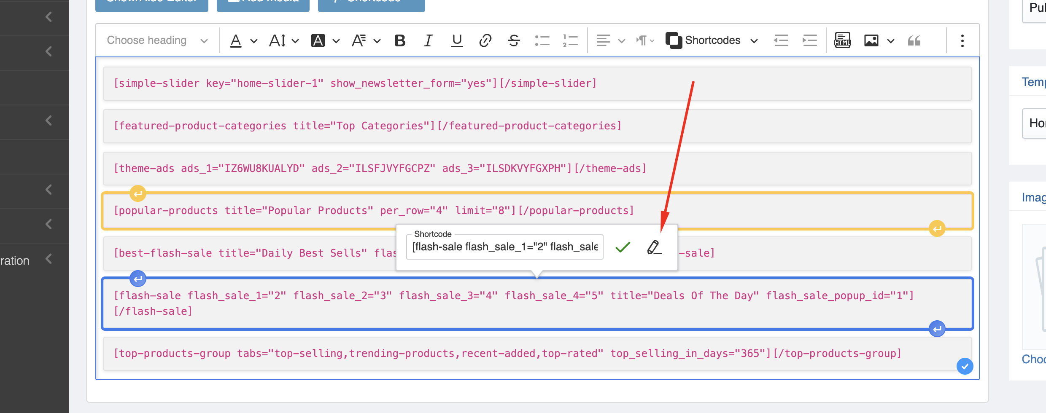Expand the font family dropdown arrow

click(x=377, y=41)
